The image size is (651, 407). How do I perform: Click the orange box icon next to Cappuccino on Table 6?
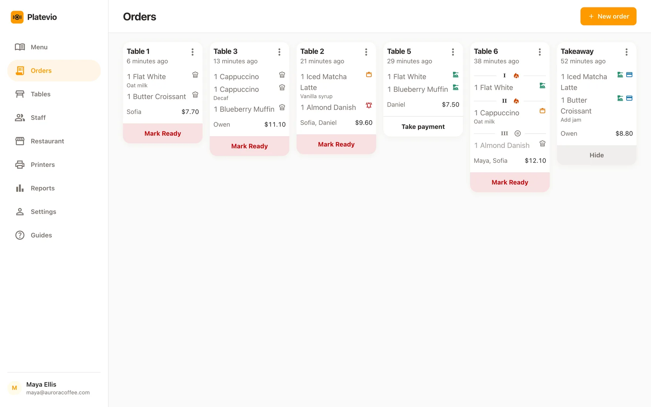[x=543, y=111]
